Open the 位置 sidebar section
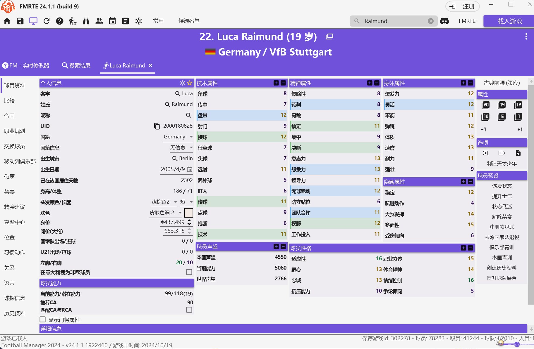The image size is (534, 349). click(x=9, y=237)
